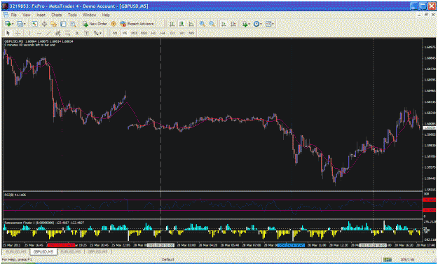Switch to W1 timeframe
This screenshot has width=438, height=264.
point(182,33)
